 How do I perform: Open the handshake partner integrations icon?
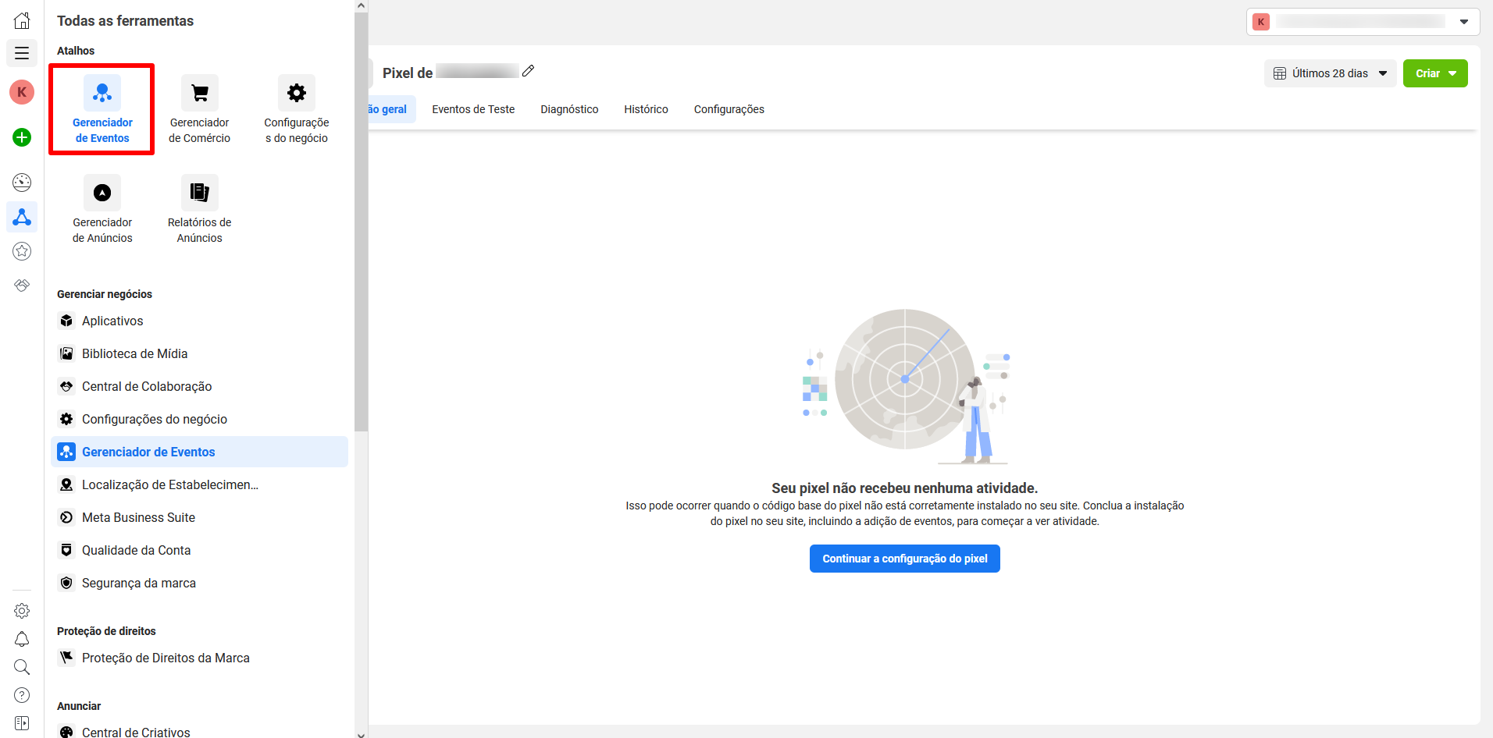pyautogui.click(x=22, y=286)
